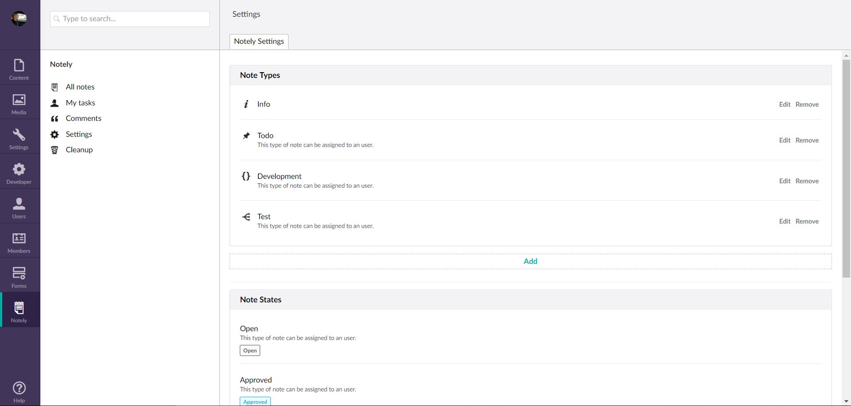Click the scrollbar down arrow

point(846,402)
